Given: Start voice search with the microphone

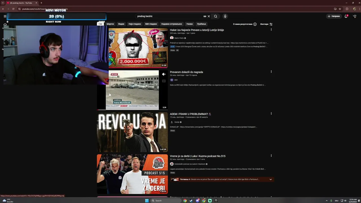Looking at the screenshot, I should pyautogui.click(x=225, y=16).
